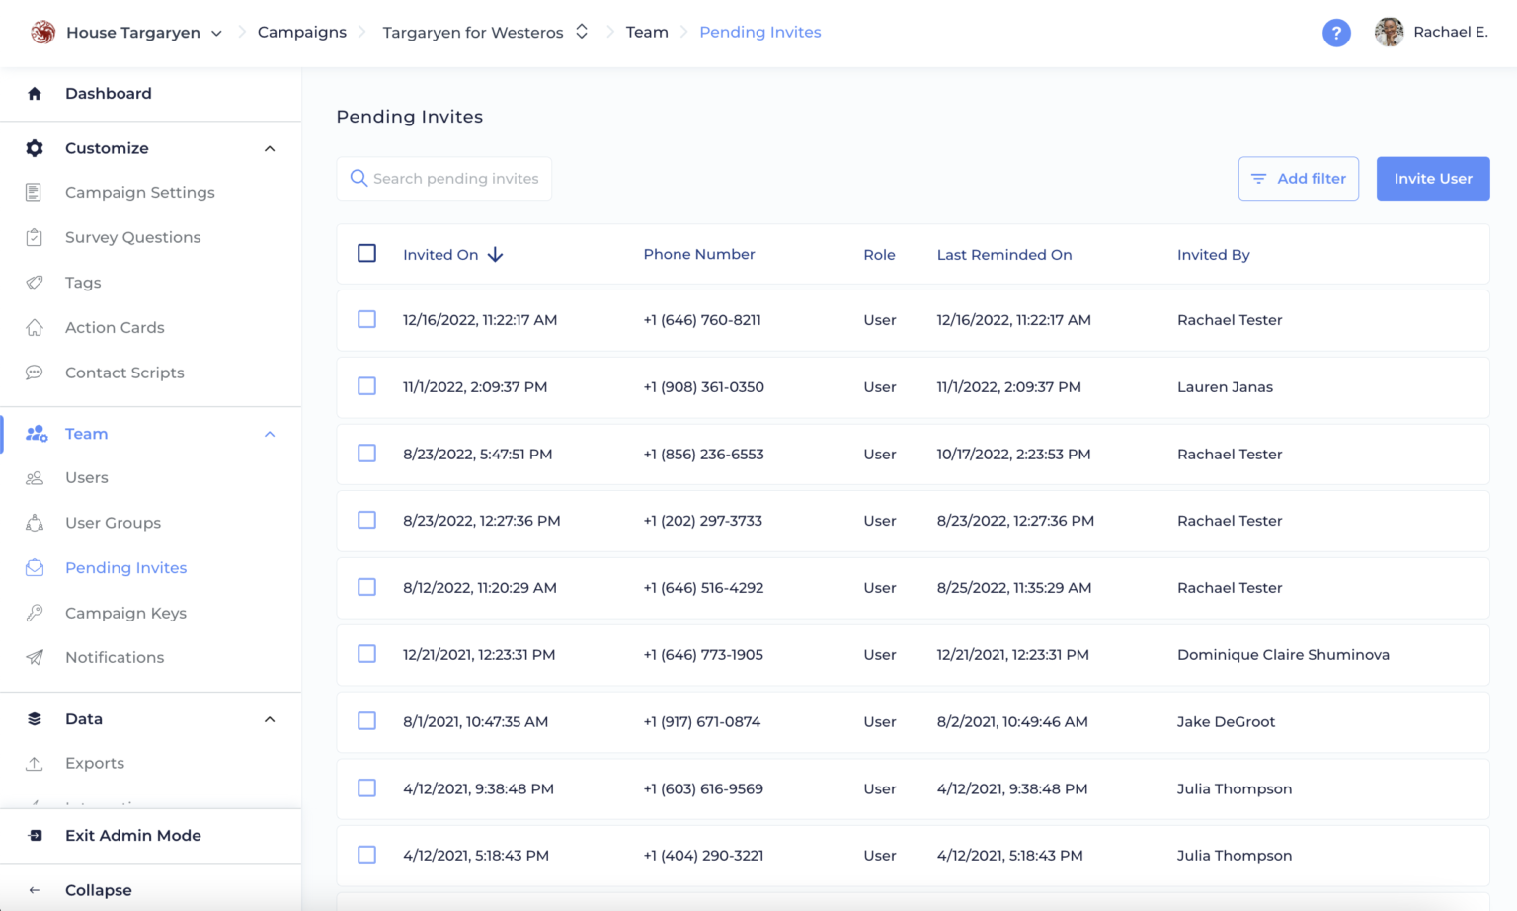Select the invite from Jake DeGroot

coord(366,721)
